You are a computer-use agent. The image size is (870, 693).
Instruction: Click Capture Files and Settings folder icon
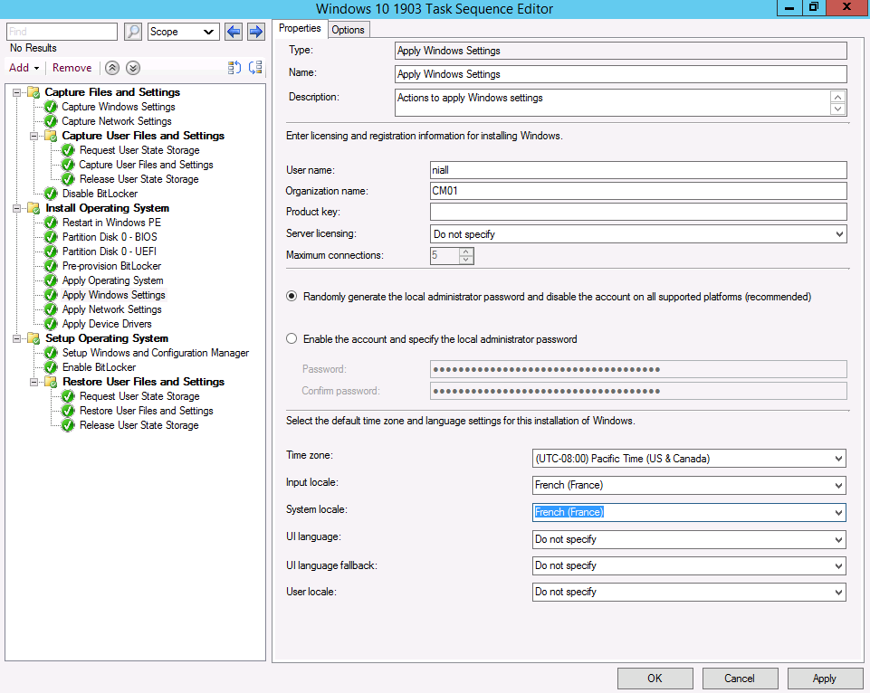click(x=33, y=92)
